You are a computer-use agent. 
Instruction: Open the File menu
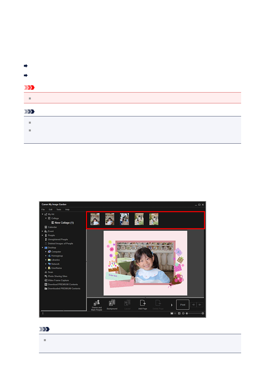pyautogui.click(x=43, y=209)
